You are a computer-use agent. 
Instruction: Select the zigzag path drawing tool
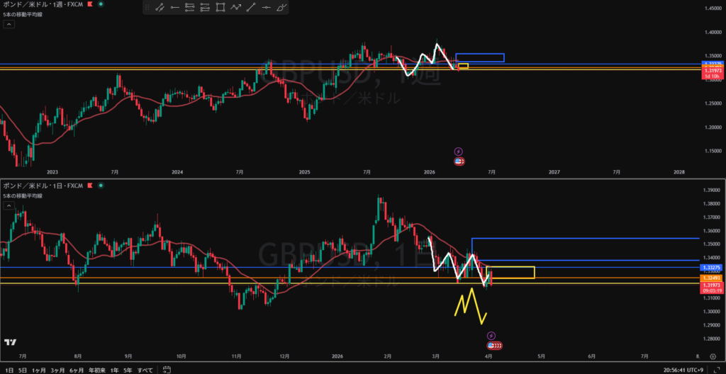[236, 8]
